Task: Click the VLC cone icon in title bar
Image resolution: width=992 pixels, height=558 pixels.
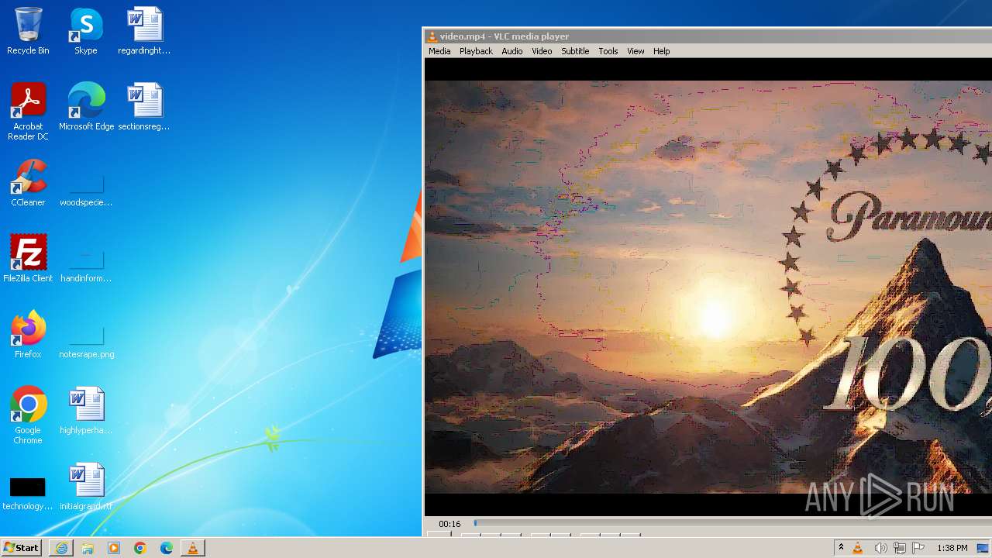Action: [x=432, y=36]
